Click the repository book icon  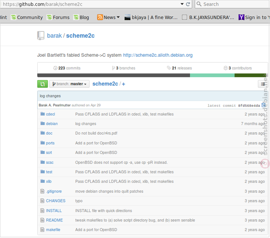point(40,36)
